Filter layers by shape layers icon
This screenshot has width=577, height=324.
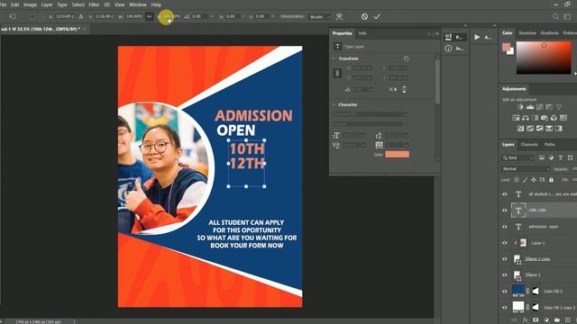[570, 157]
